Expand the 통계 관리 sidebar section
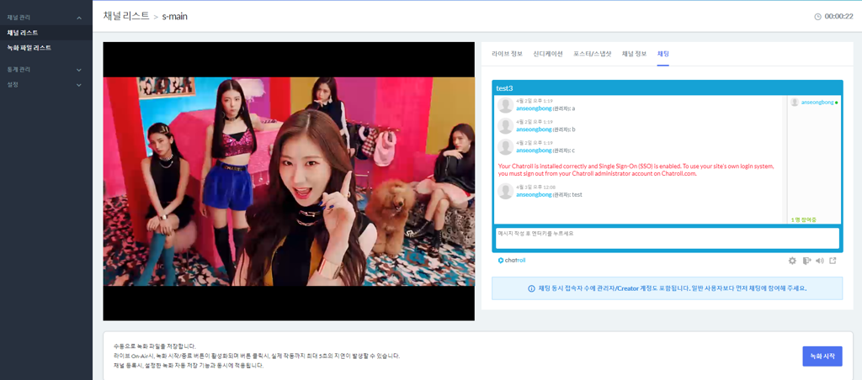 pyautogui.click(x=79, y=70)
